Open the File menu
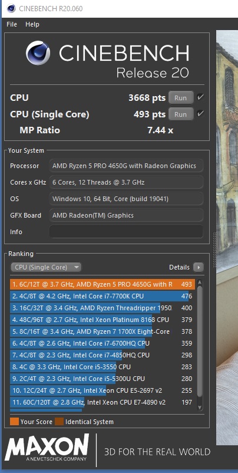 point(11,24)
